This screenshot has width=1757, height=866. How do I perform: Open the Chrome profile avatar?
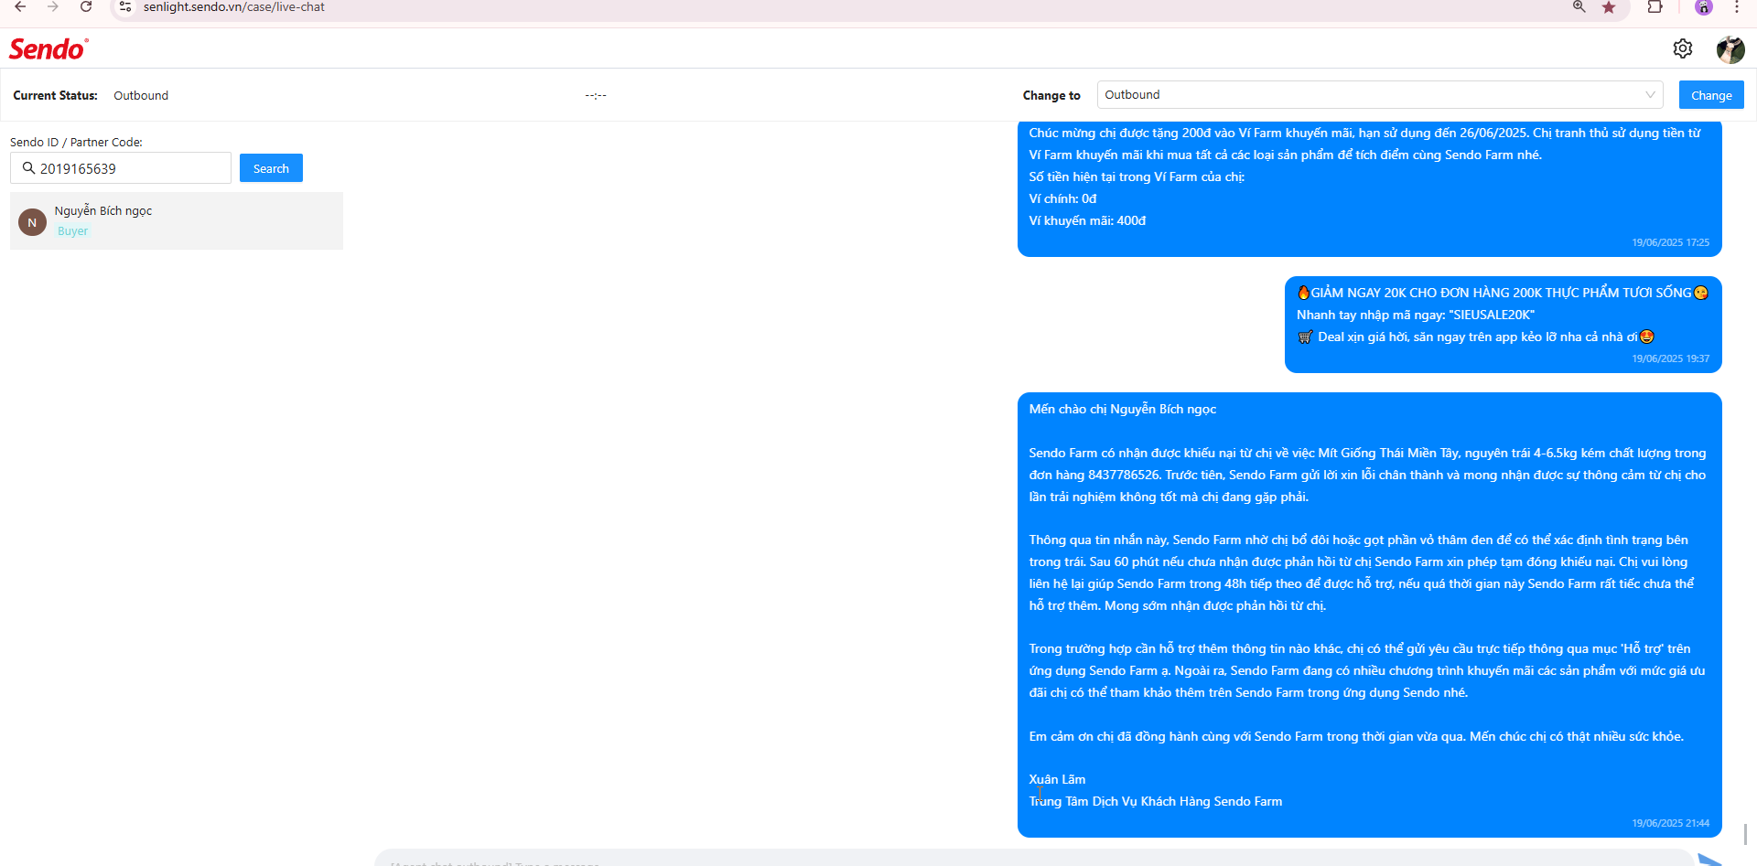(x=1704, y=7)
